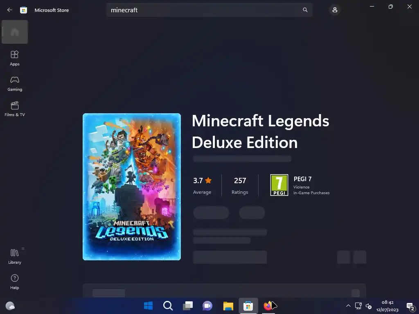Open Firefox from the taskbar
419x314 pixels.
click(x=268, y=305)
